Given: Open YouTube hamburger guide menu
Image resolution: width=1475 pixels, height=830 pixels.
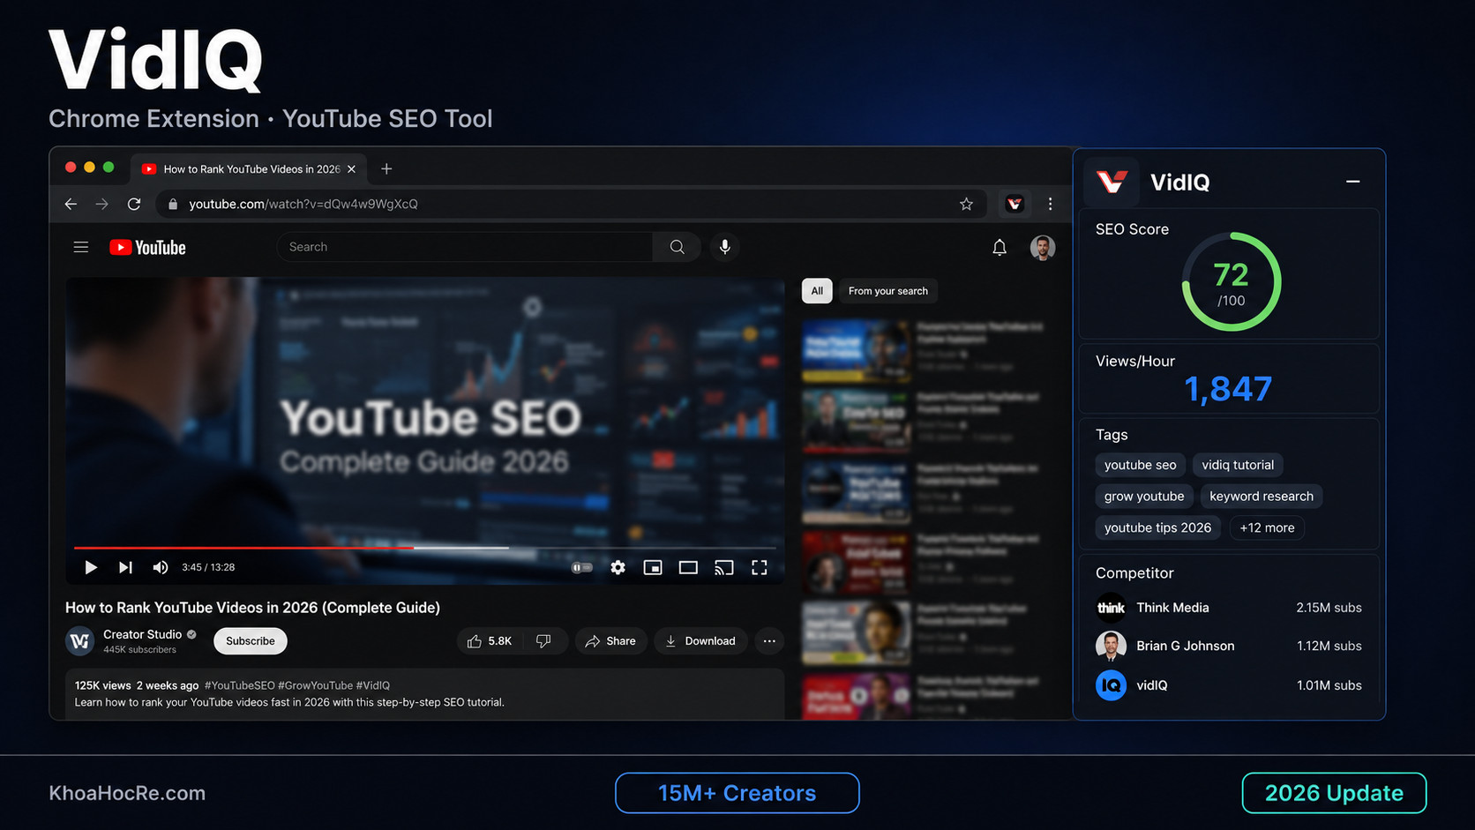Looking at the screenshot, I should [81, 247].
